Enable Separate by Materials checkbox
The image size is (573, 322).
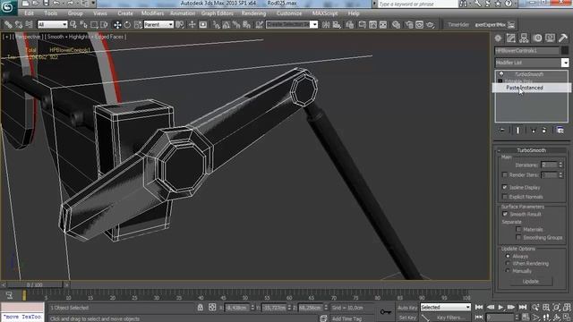point(518,229)
